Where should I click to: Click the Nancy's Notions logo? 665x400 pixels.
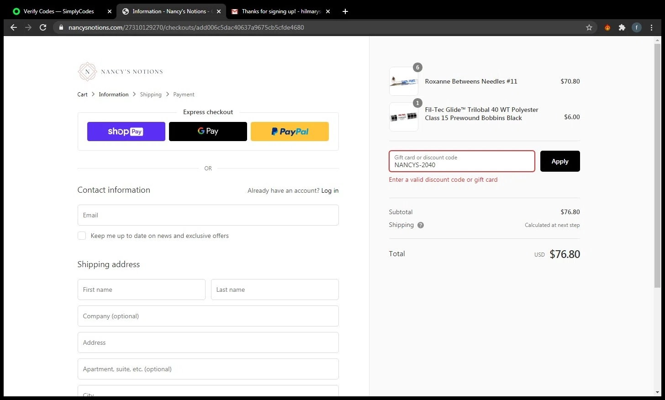click(120, 72)
